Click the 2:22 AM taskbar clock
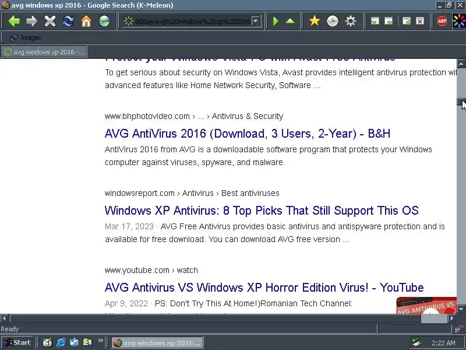This screenshot has width=466, height=350. click(x=443, y=343)
